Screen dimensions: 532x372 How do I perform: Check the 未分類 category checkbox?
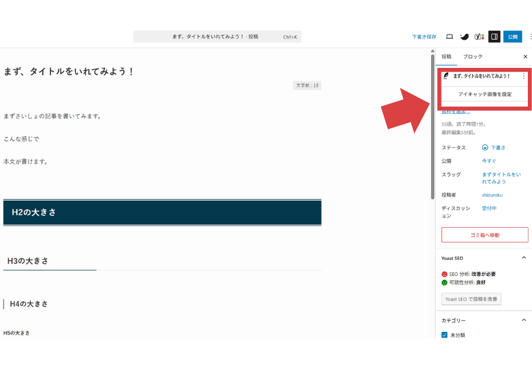point(444,334)
